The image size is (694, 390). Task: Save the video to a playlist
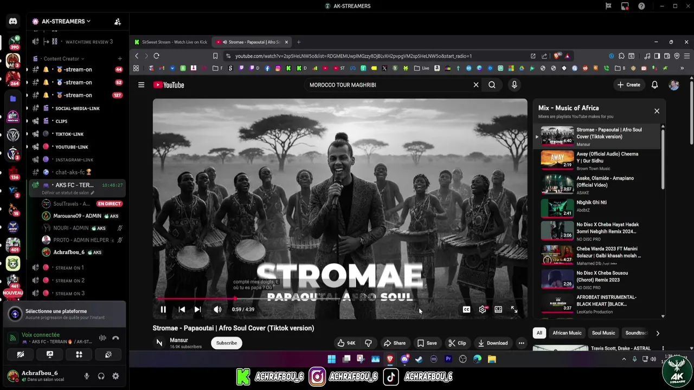pyautogui.click(x=427, y=343)
